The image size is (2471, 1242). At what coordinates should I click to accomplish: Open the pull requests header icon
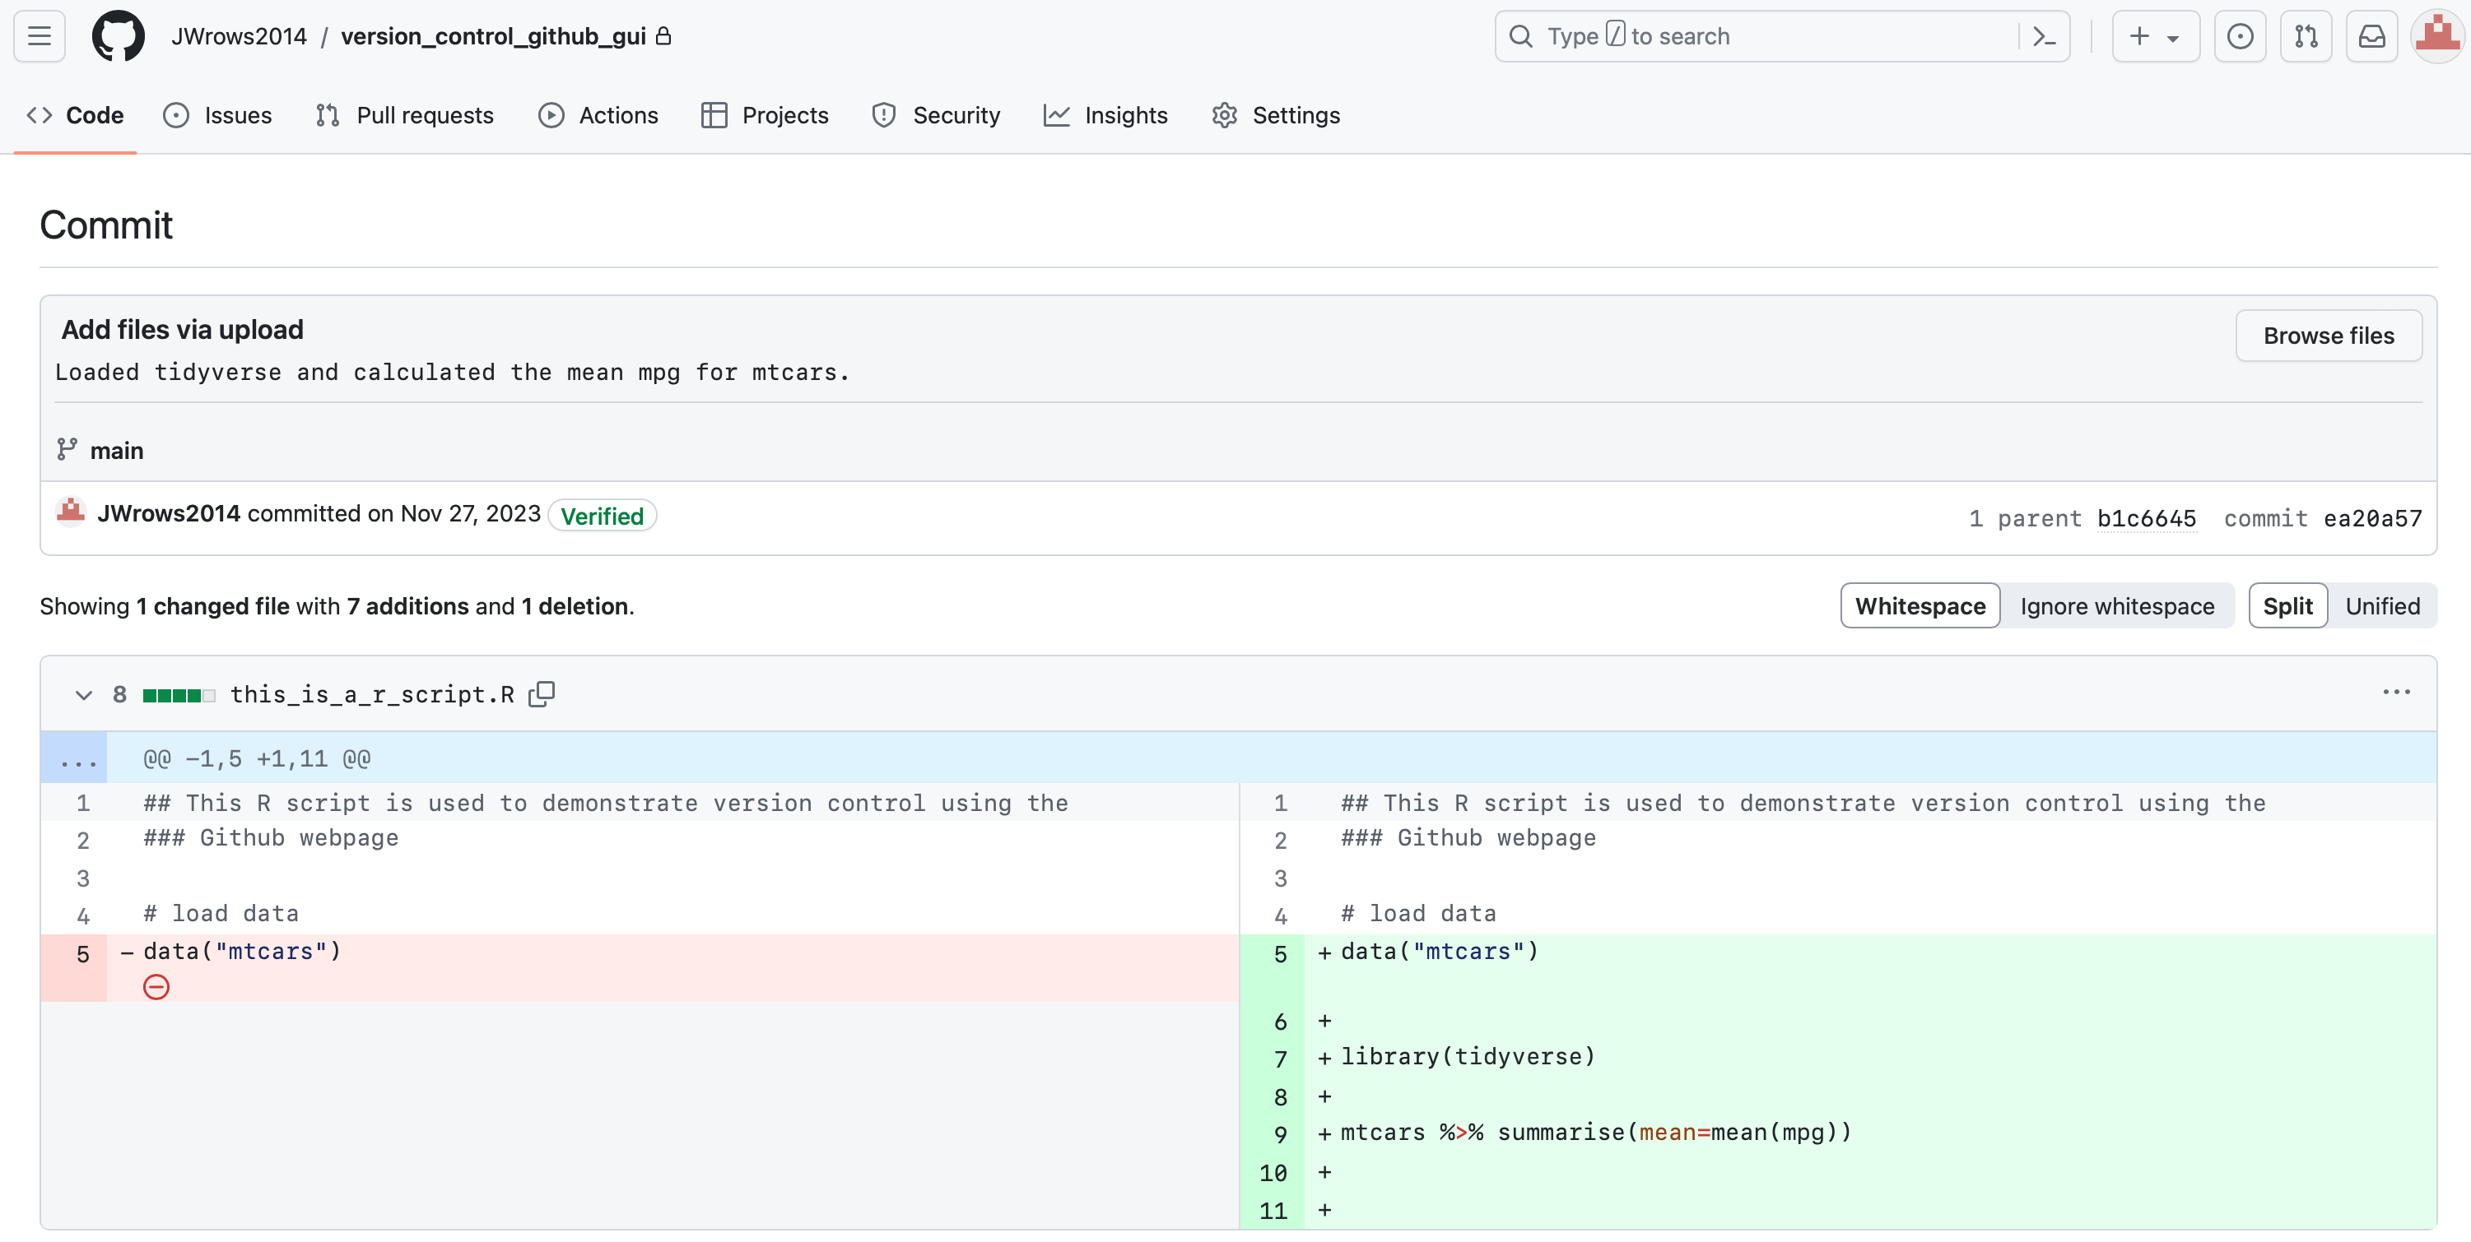click(x=2305, y=36)
